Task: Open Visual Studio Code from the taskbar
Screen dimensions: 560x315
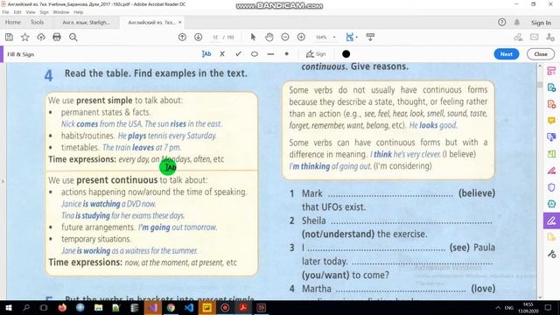Action: [189, 307]
